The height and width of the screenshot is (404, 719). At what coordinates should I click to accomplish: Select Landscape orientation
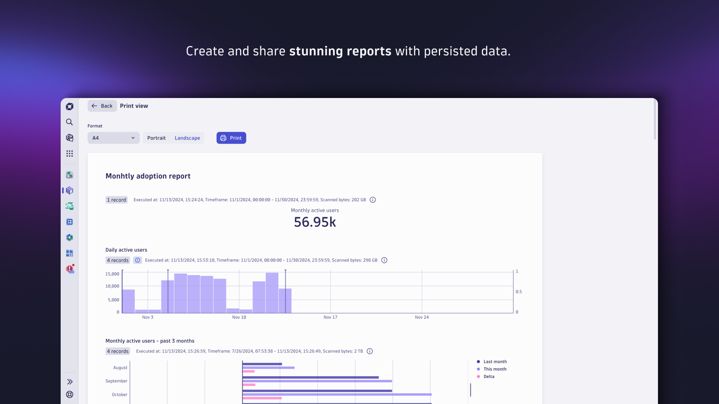point(187,138)
